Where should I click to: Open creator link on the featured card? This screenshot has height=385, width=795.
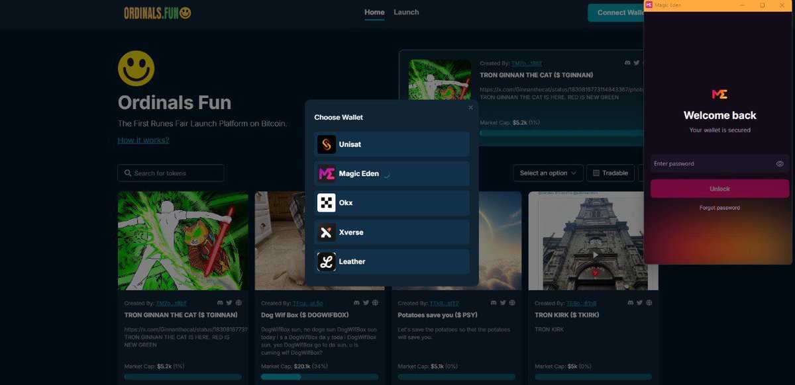tap(527, 64)
